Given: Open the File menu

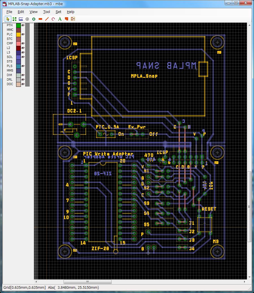Looking at the screenshot, I should pyautogui.click(x=9, y=12).
